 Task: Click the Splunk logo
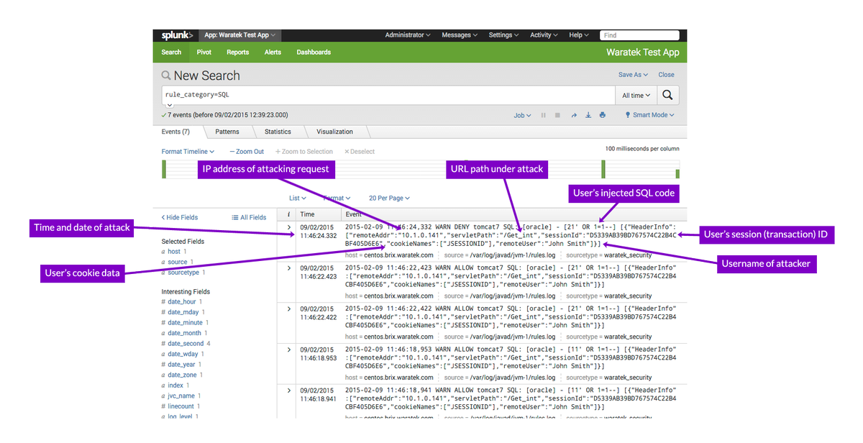(x=175, y=35)
